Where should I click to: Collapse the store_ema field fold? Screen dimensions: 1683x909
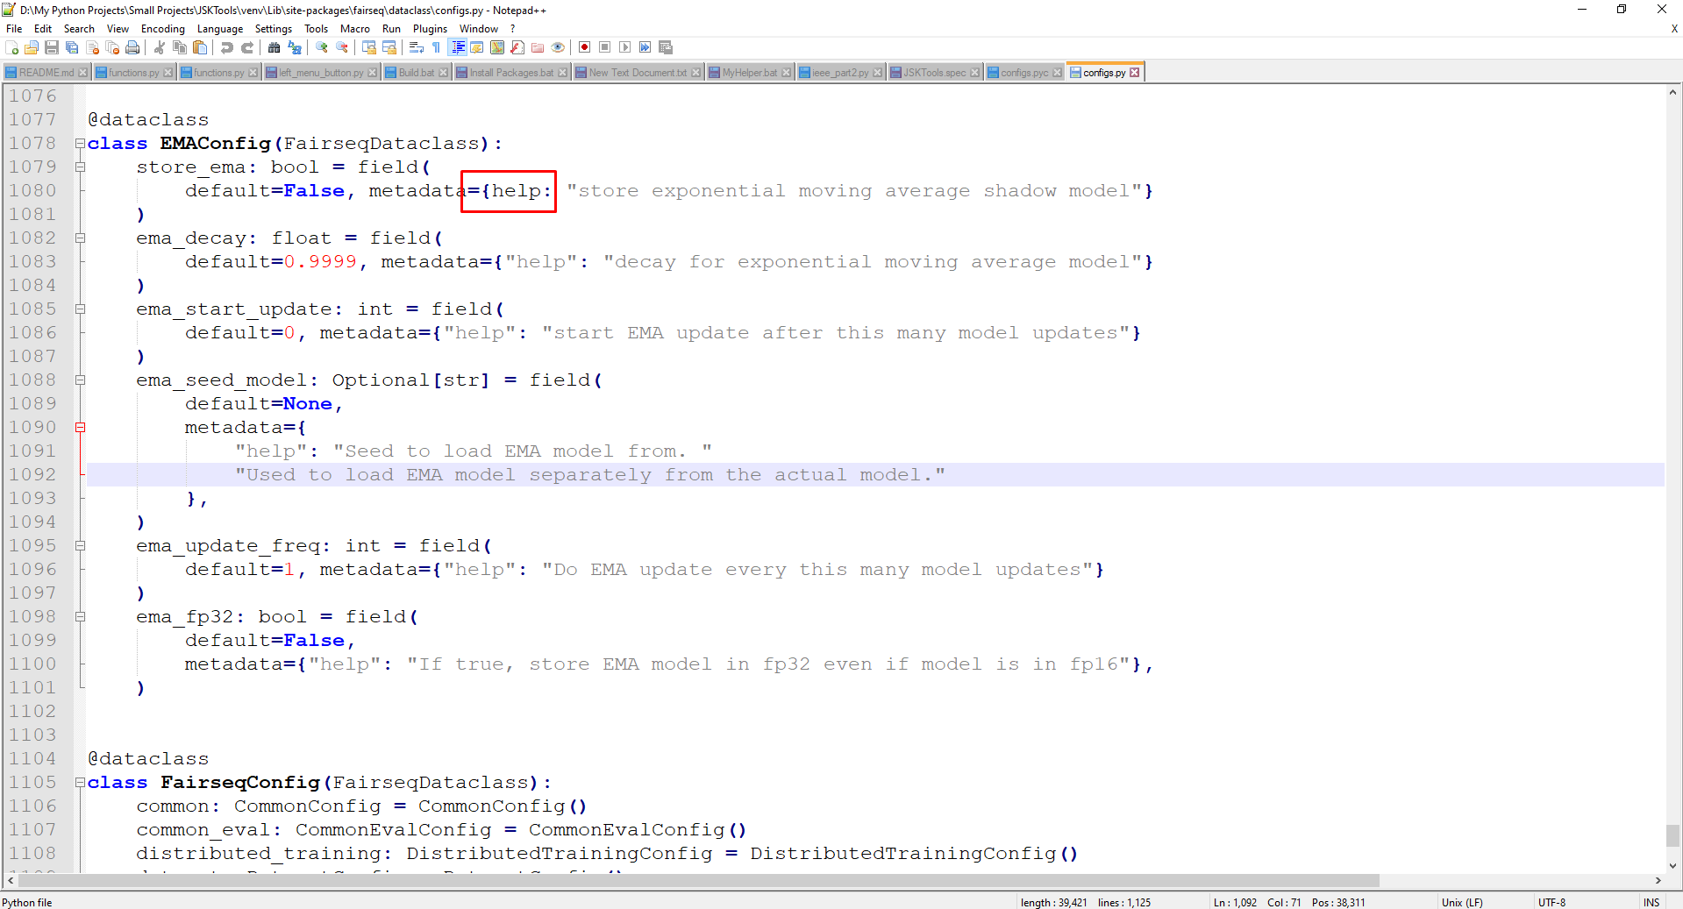(x=80, y=167)
